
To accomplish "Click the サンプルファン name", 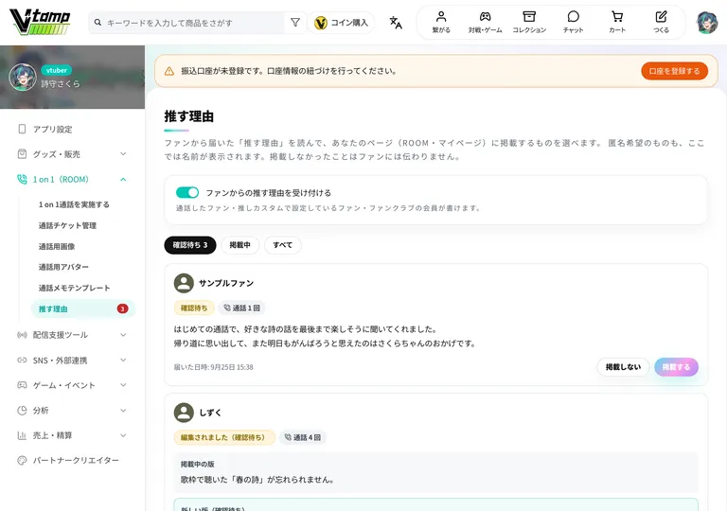I will pyautogui.click(x=226, y=283).
